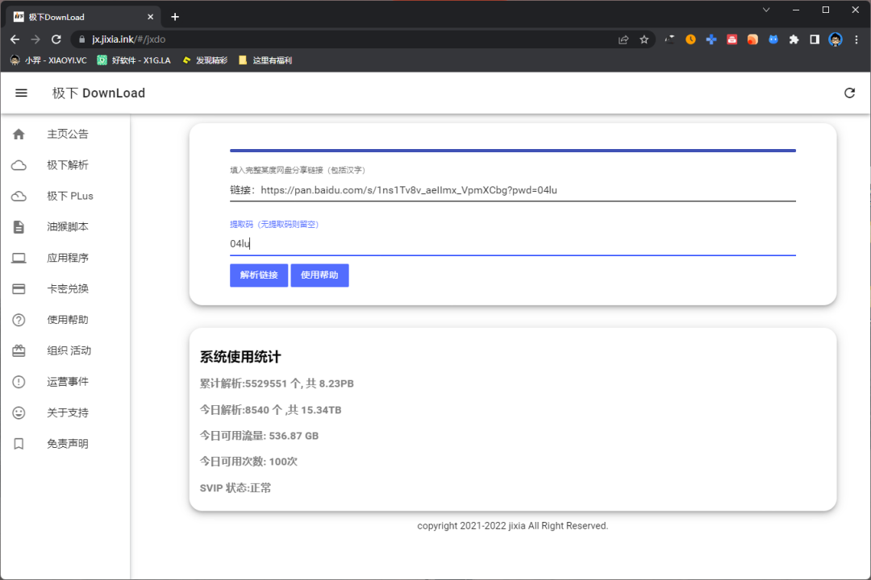Click the question mark icon beside 使用帮助
Screen dimensions: 871x580
point(19,320)
